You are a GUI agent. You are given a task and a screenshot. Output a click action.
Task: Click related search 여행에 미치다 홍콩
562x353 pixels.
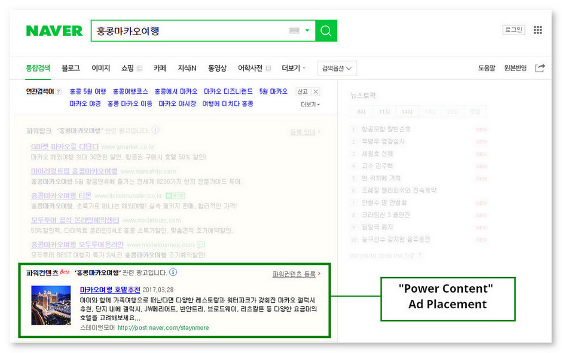(x=228, y=104)
